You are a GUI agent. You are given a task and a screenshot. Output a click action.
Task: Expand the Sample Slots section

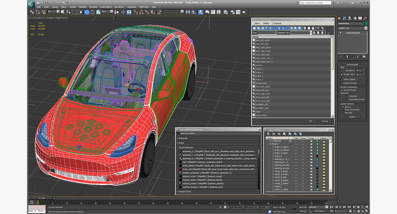pyautogui.click(x=185, y=192)
